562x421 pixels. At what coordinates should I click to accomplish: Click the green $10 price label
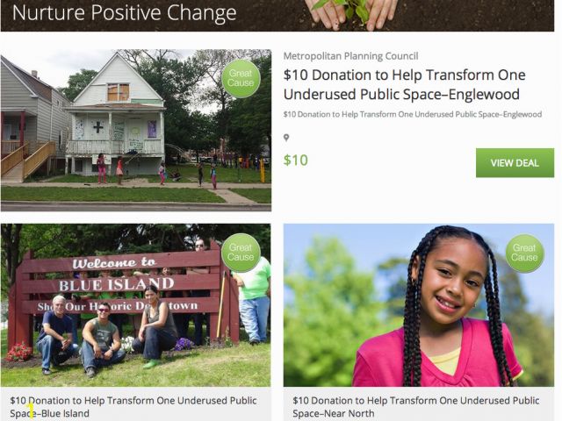(296, 160)
